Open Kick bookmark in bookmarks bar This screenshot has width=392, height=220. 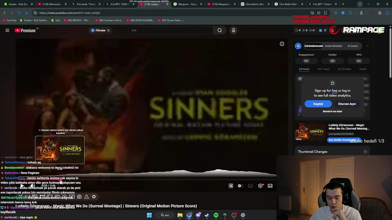click(55, 20)
